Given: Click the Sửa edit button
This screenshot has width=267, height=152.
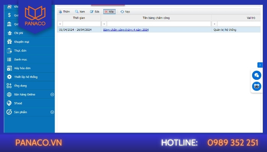Looking at the screenshot, I should click(95, 11).
